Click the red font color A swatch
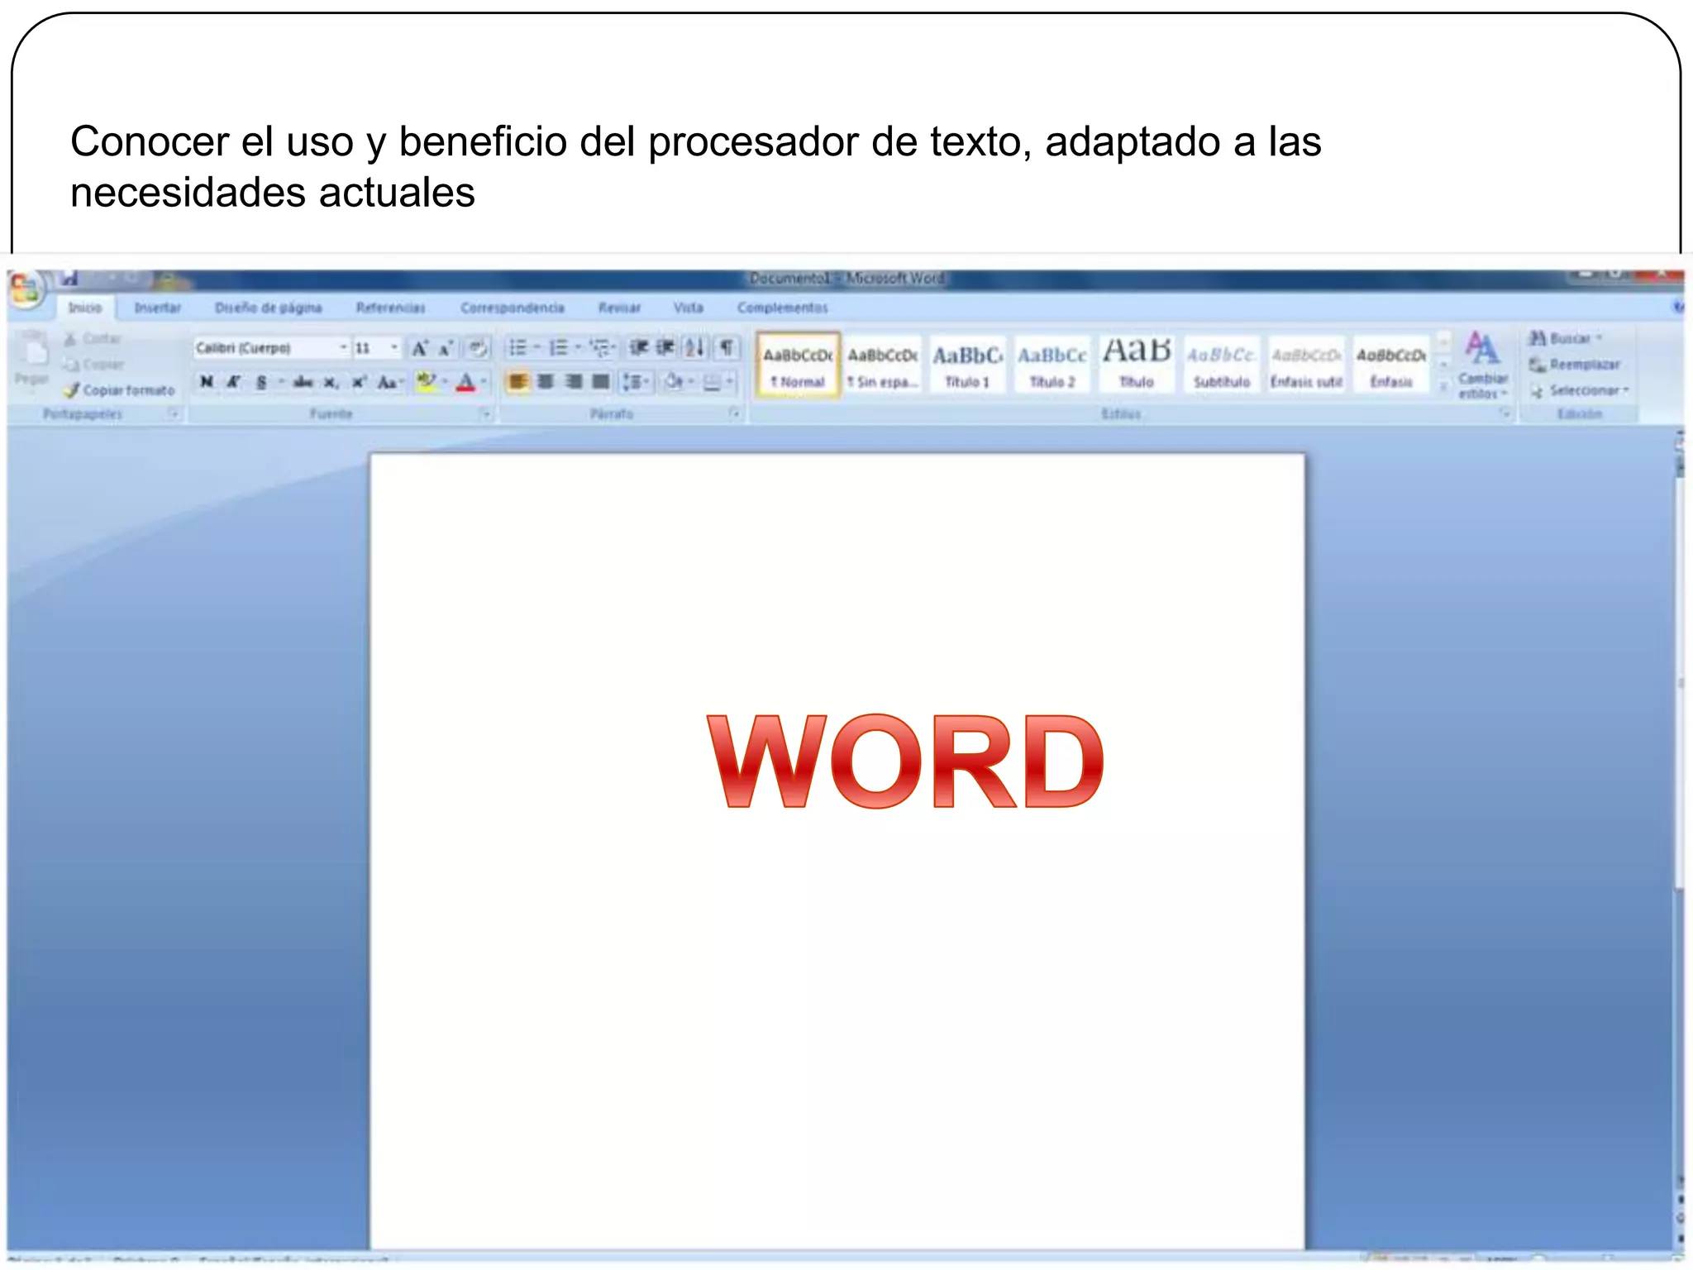 click(466, 382)
